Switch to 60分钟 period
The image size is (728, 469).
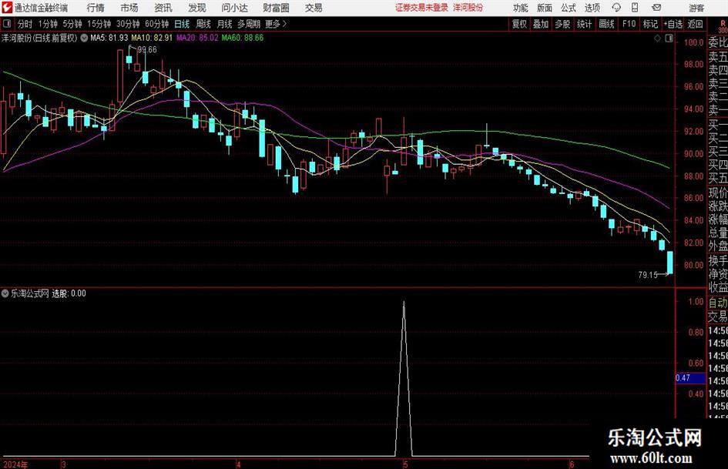click(156, 24)
